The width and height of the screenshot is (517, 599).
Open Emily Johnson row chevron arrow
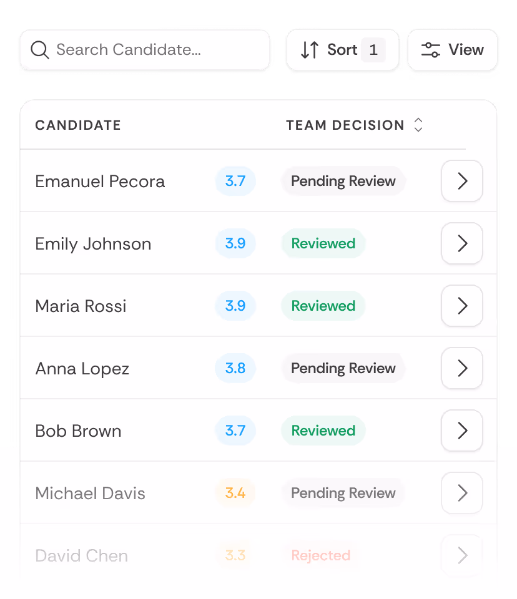[462, 243]
